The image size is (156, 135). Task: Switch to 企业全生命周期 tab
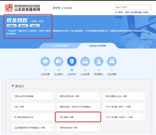coord(97,46)
